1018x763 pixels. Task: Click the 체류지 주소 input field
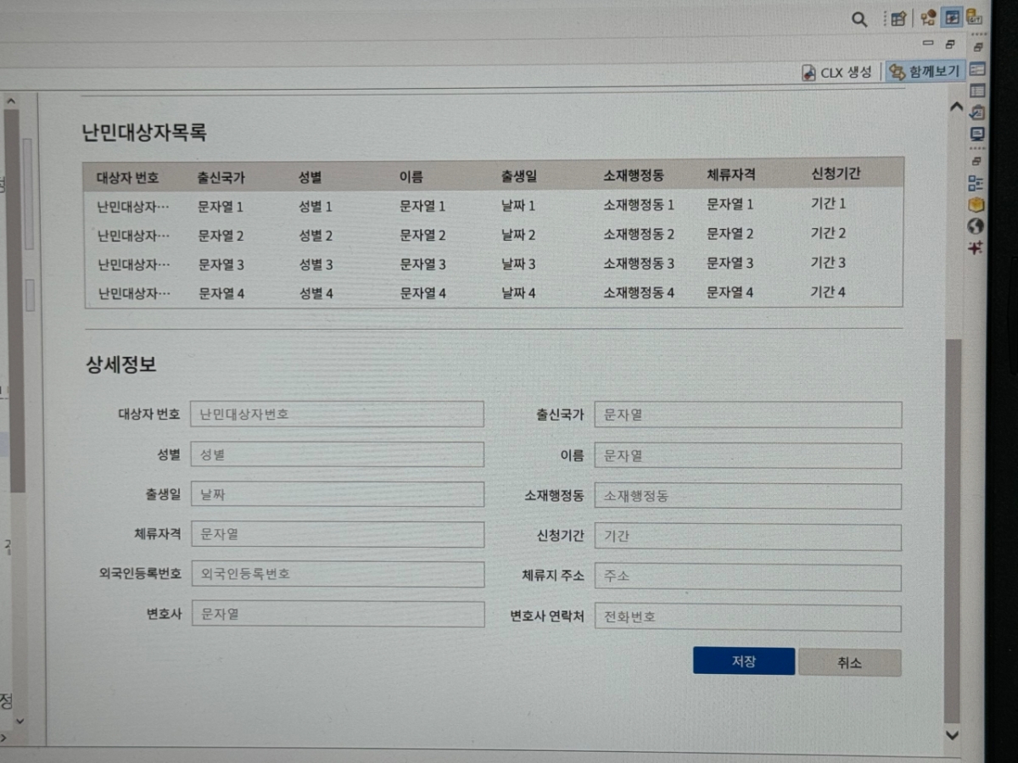748,576
